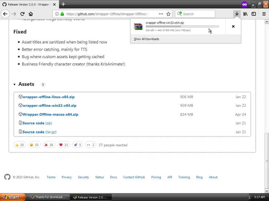269x201 pixels.
Task: Download Wrapper.Offline-macos-x64.zip
Action: coord(50,115)
